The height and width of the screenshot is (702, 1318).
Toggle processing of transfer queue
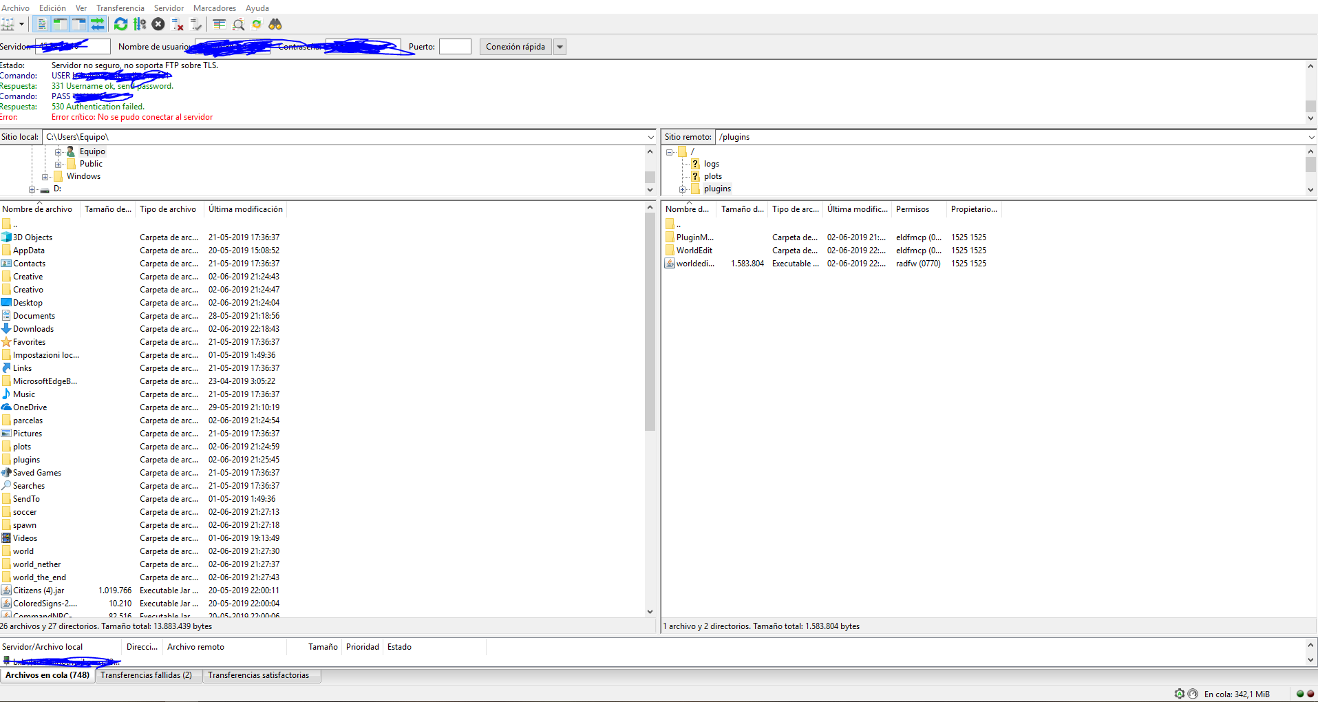point(140,24)
